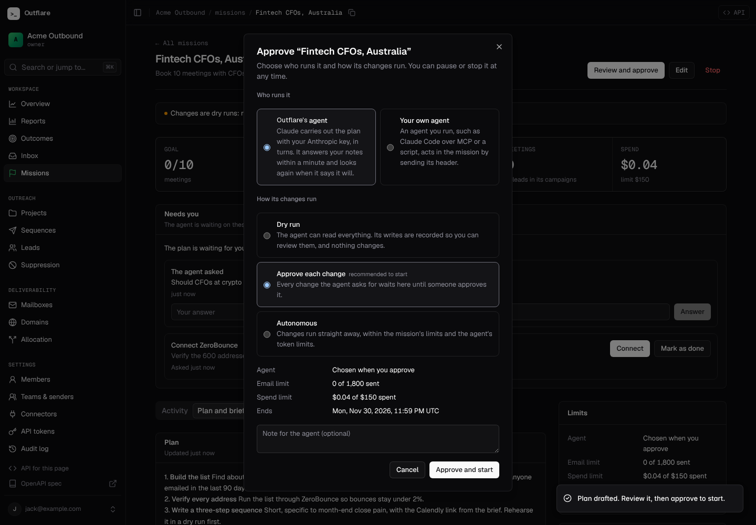Go back to All missions
The height and width of the screenshot is (525, 756).
(x=182, y=43)
